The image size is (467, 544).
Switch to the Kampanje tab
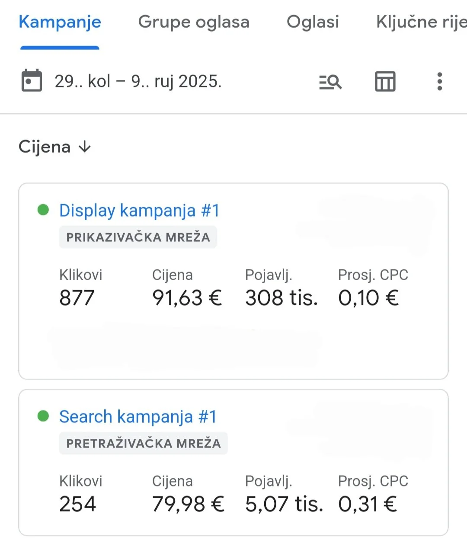pos(60,22)
